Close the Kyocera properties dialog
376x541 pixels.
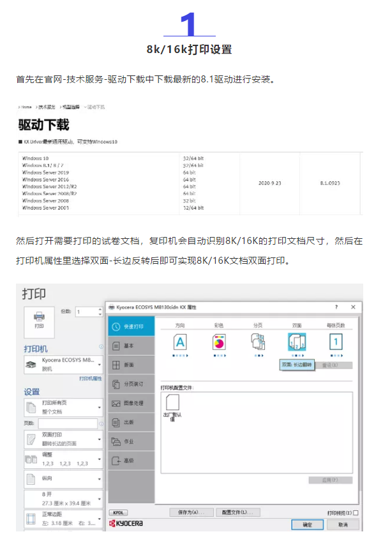(353, 307)
